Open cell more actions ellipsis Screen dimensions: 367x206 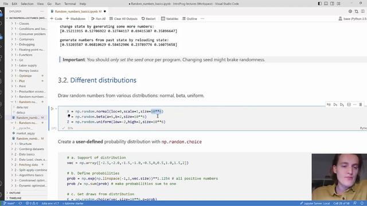(x=355, y=105)
